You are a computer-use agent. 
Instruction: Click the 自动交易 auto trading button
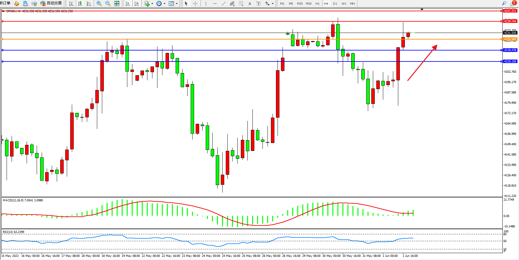tap(51, 3)
